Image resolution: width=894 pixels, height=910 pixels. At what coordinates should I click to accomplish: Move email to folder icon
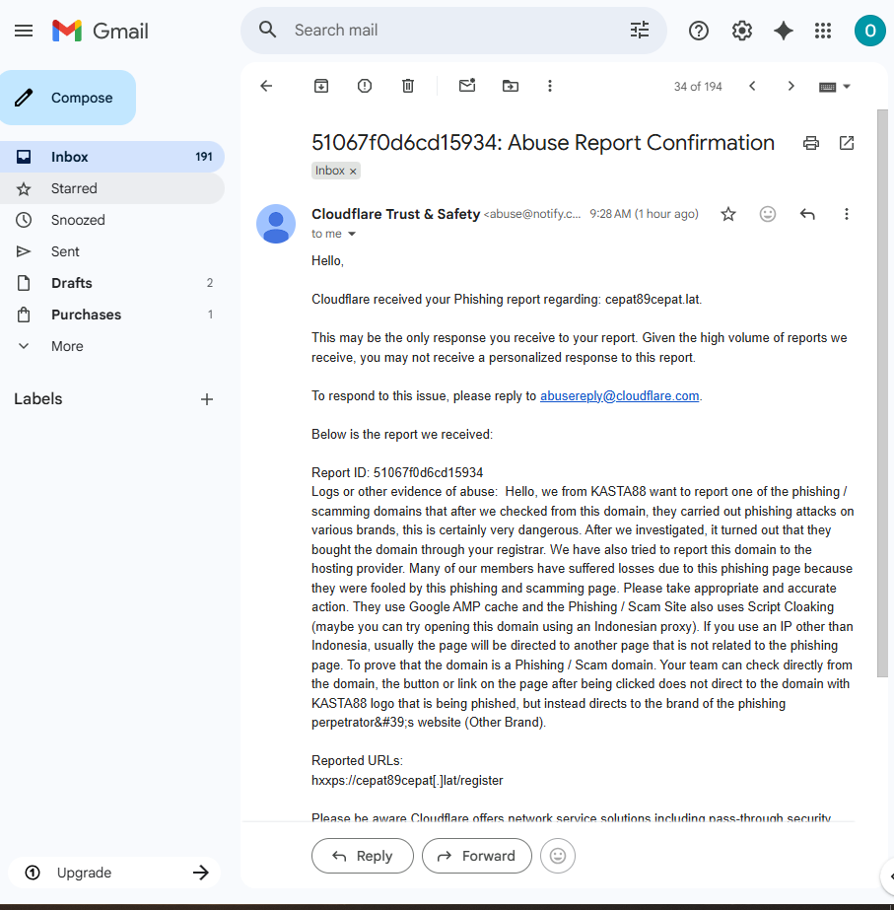pyautogui.click(x=510, y=86)
